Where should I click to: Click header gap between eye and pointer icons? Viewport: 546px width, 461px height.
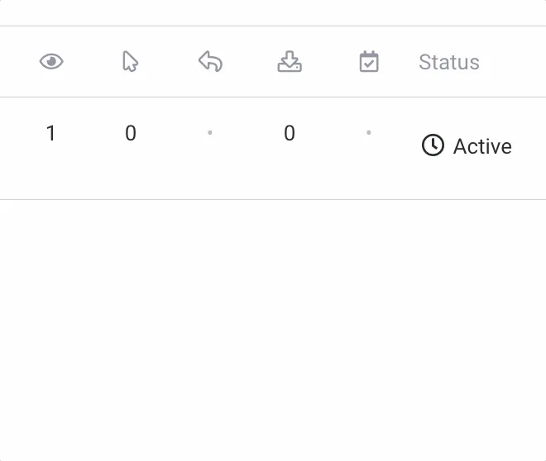point(93,61)
